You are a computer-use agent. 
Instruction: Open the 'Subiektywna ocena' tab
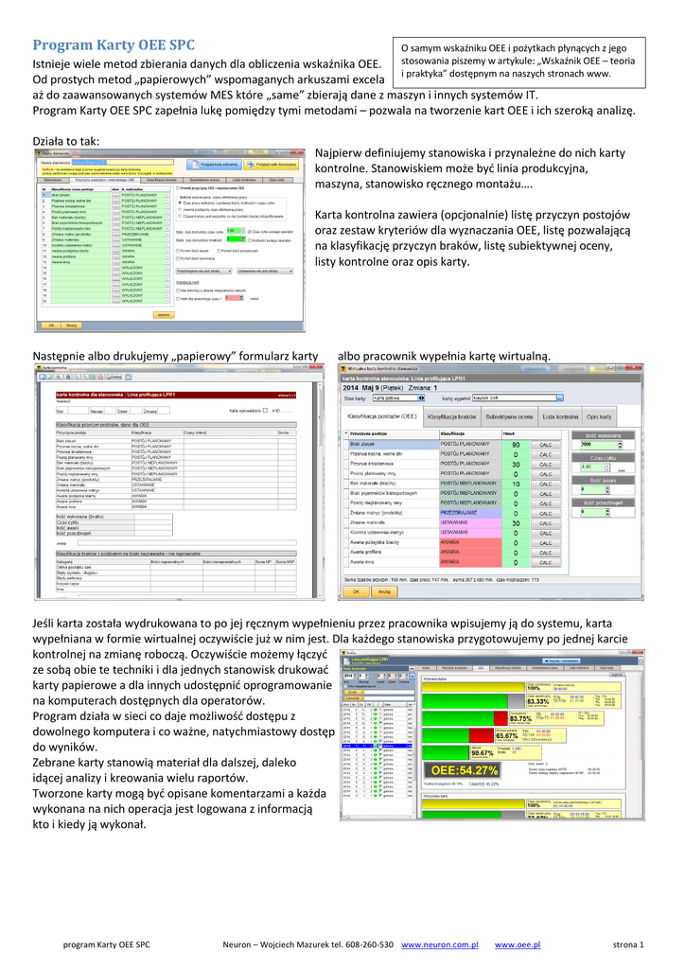(x=510, y=416)
